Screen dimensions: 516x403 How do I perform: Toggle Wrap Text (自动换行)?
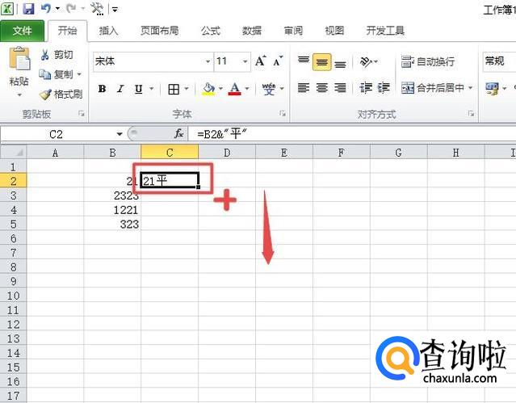(428, 62)
